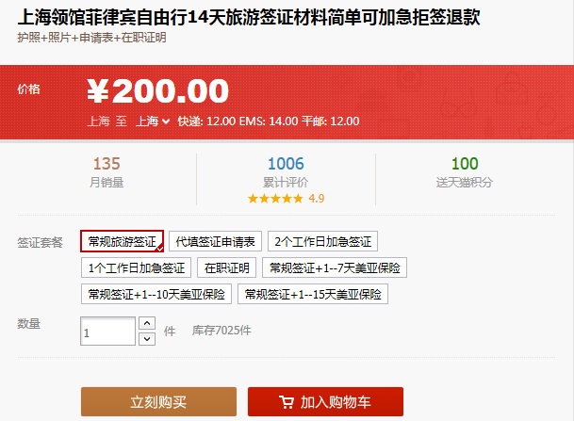Select 代填签证申请表 package option

[215, 241]
